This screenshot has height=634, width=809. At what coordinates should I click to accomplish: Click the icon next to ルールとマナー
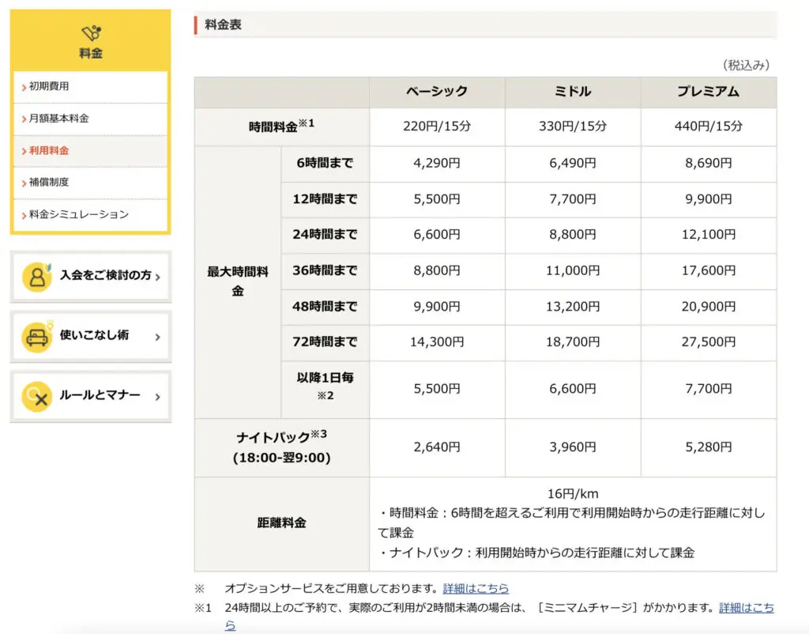[36, 395]
